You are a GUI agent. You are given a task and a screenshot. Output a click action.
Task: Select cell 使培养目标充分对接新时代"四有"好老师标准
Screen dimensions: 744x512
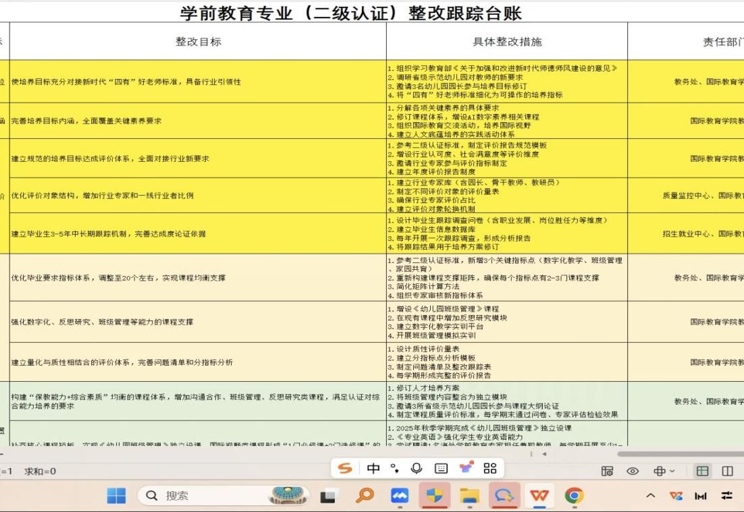(x=198, y=82)
